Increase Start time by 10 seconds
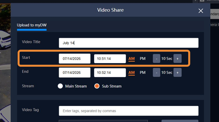 coord(177,58)
